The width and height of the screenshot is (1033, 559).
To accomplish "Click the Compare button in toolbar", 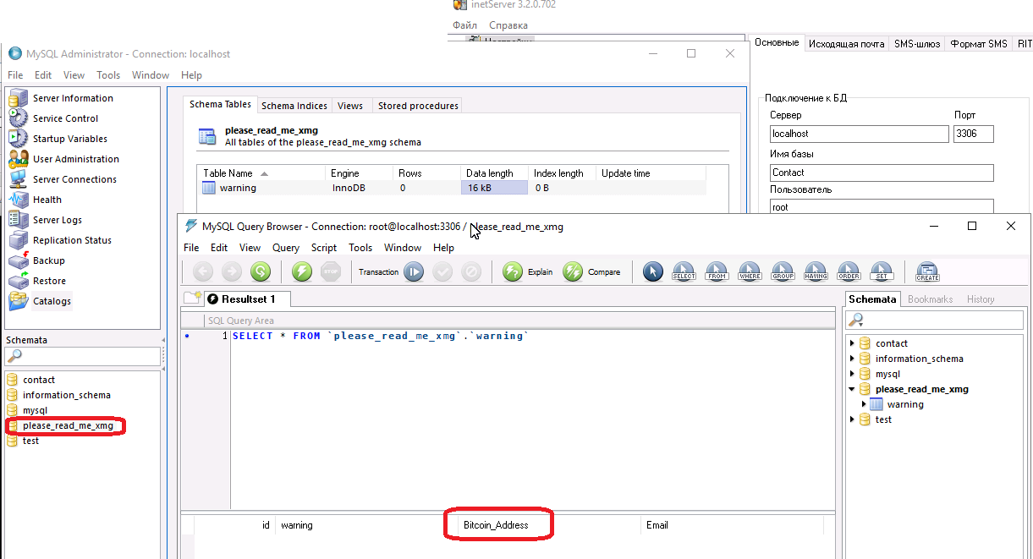I will (591, 271).
